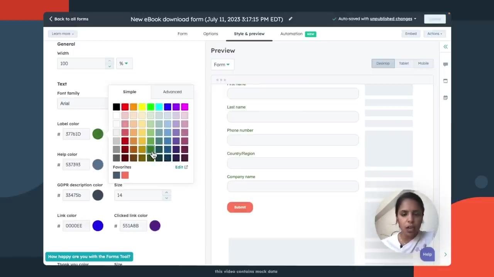Open the calendar icon in the right sidebar
494x277 pixels.
point(445,98)
